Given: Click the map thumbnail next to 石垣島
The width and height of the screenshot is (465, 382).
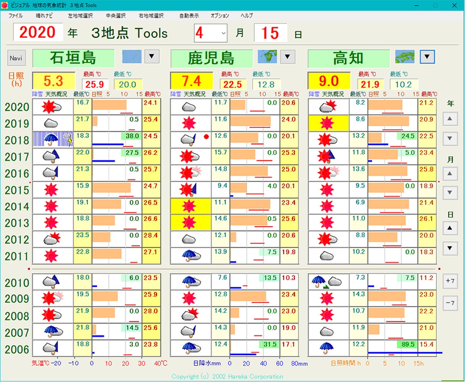Looking at the screenshot, I should point(132,57).
